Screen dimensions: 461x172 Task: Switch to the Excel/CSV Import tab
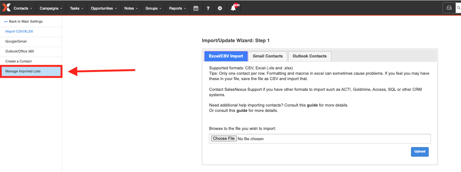pyautogui.click(x=226, y=56)
